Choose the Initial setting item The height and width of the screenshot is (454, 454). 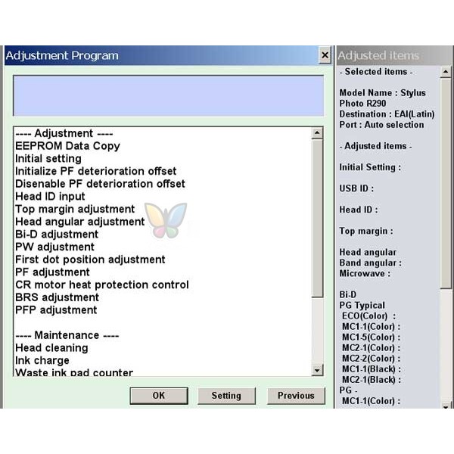48,159
